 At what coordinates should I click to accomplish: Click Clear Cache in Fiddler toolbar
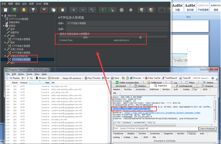click(x=153, y=78)
